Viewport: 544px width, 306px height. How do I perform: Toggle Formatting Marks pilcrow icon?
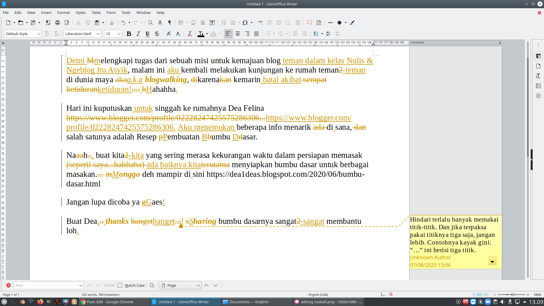click(x=169, y=23)
